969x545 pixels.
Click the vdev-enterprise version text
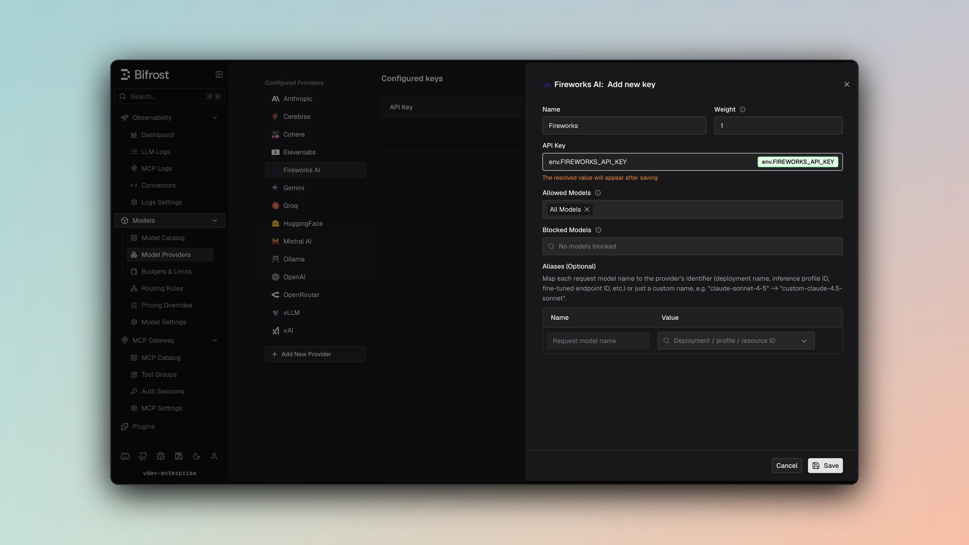pyautogui.click(x=169, y=473)
